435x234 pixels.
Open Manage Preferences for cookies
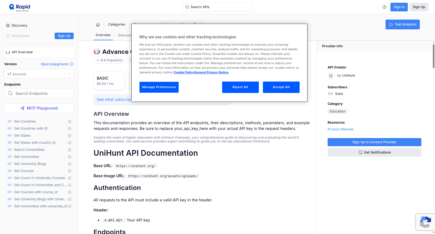[x=159, y=87]
